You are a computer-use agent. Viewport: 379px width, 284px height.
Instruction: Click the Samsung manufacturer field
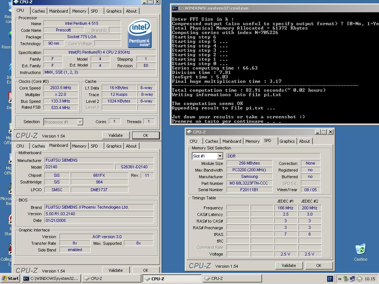[249, 176]
